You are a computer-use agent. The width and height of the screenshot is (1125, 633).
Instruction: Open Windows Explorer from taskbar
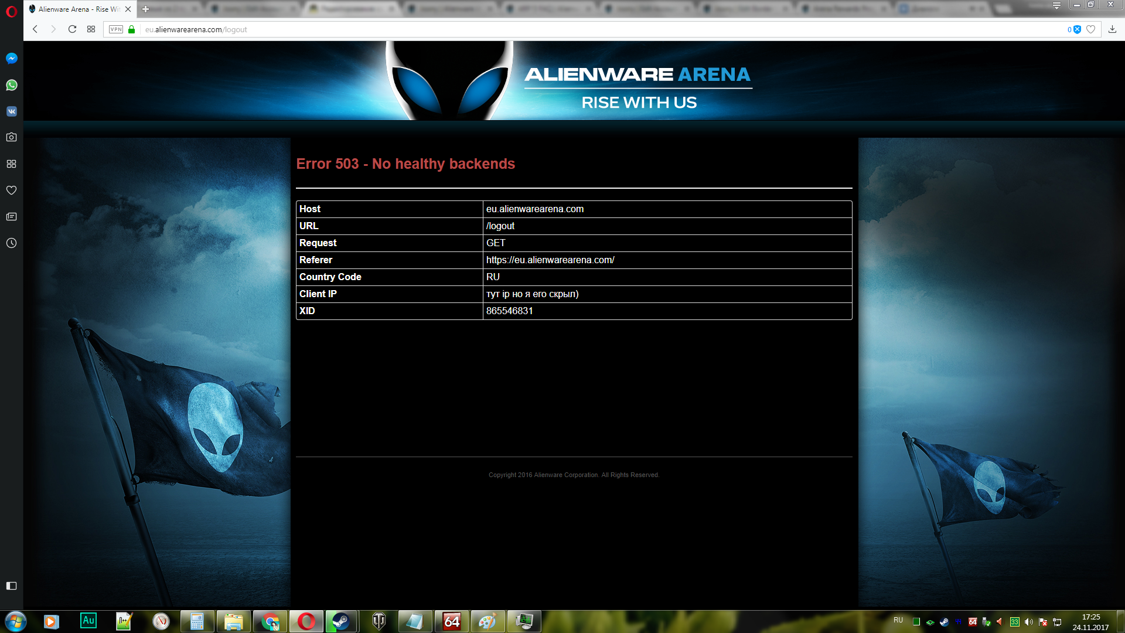point(234,621)
